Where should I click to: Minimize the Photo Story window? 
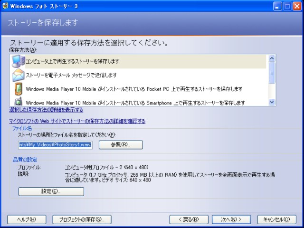(277, 6)
